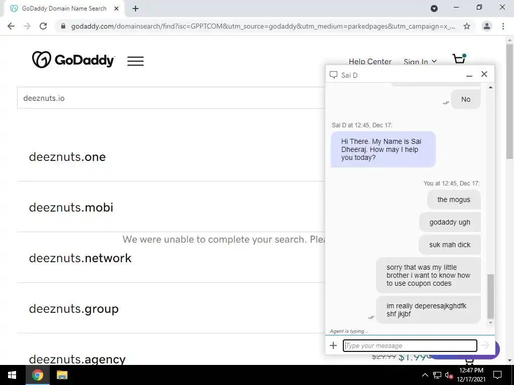Go back in browser history
Image resolution: width=514 pixels, height=385 pixels.
coord(11,26)
